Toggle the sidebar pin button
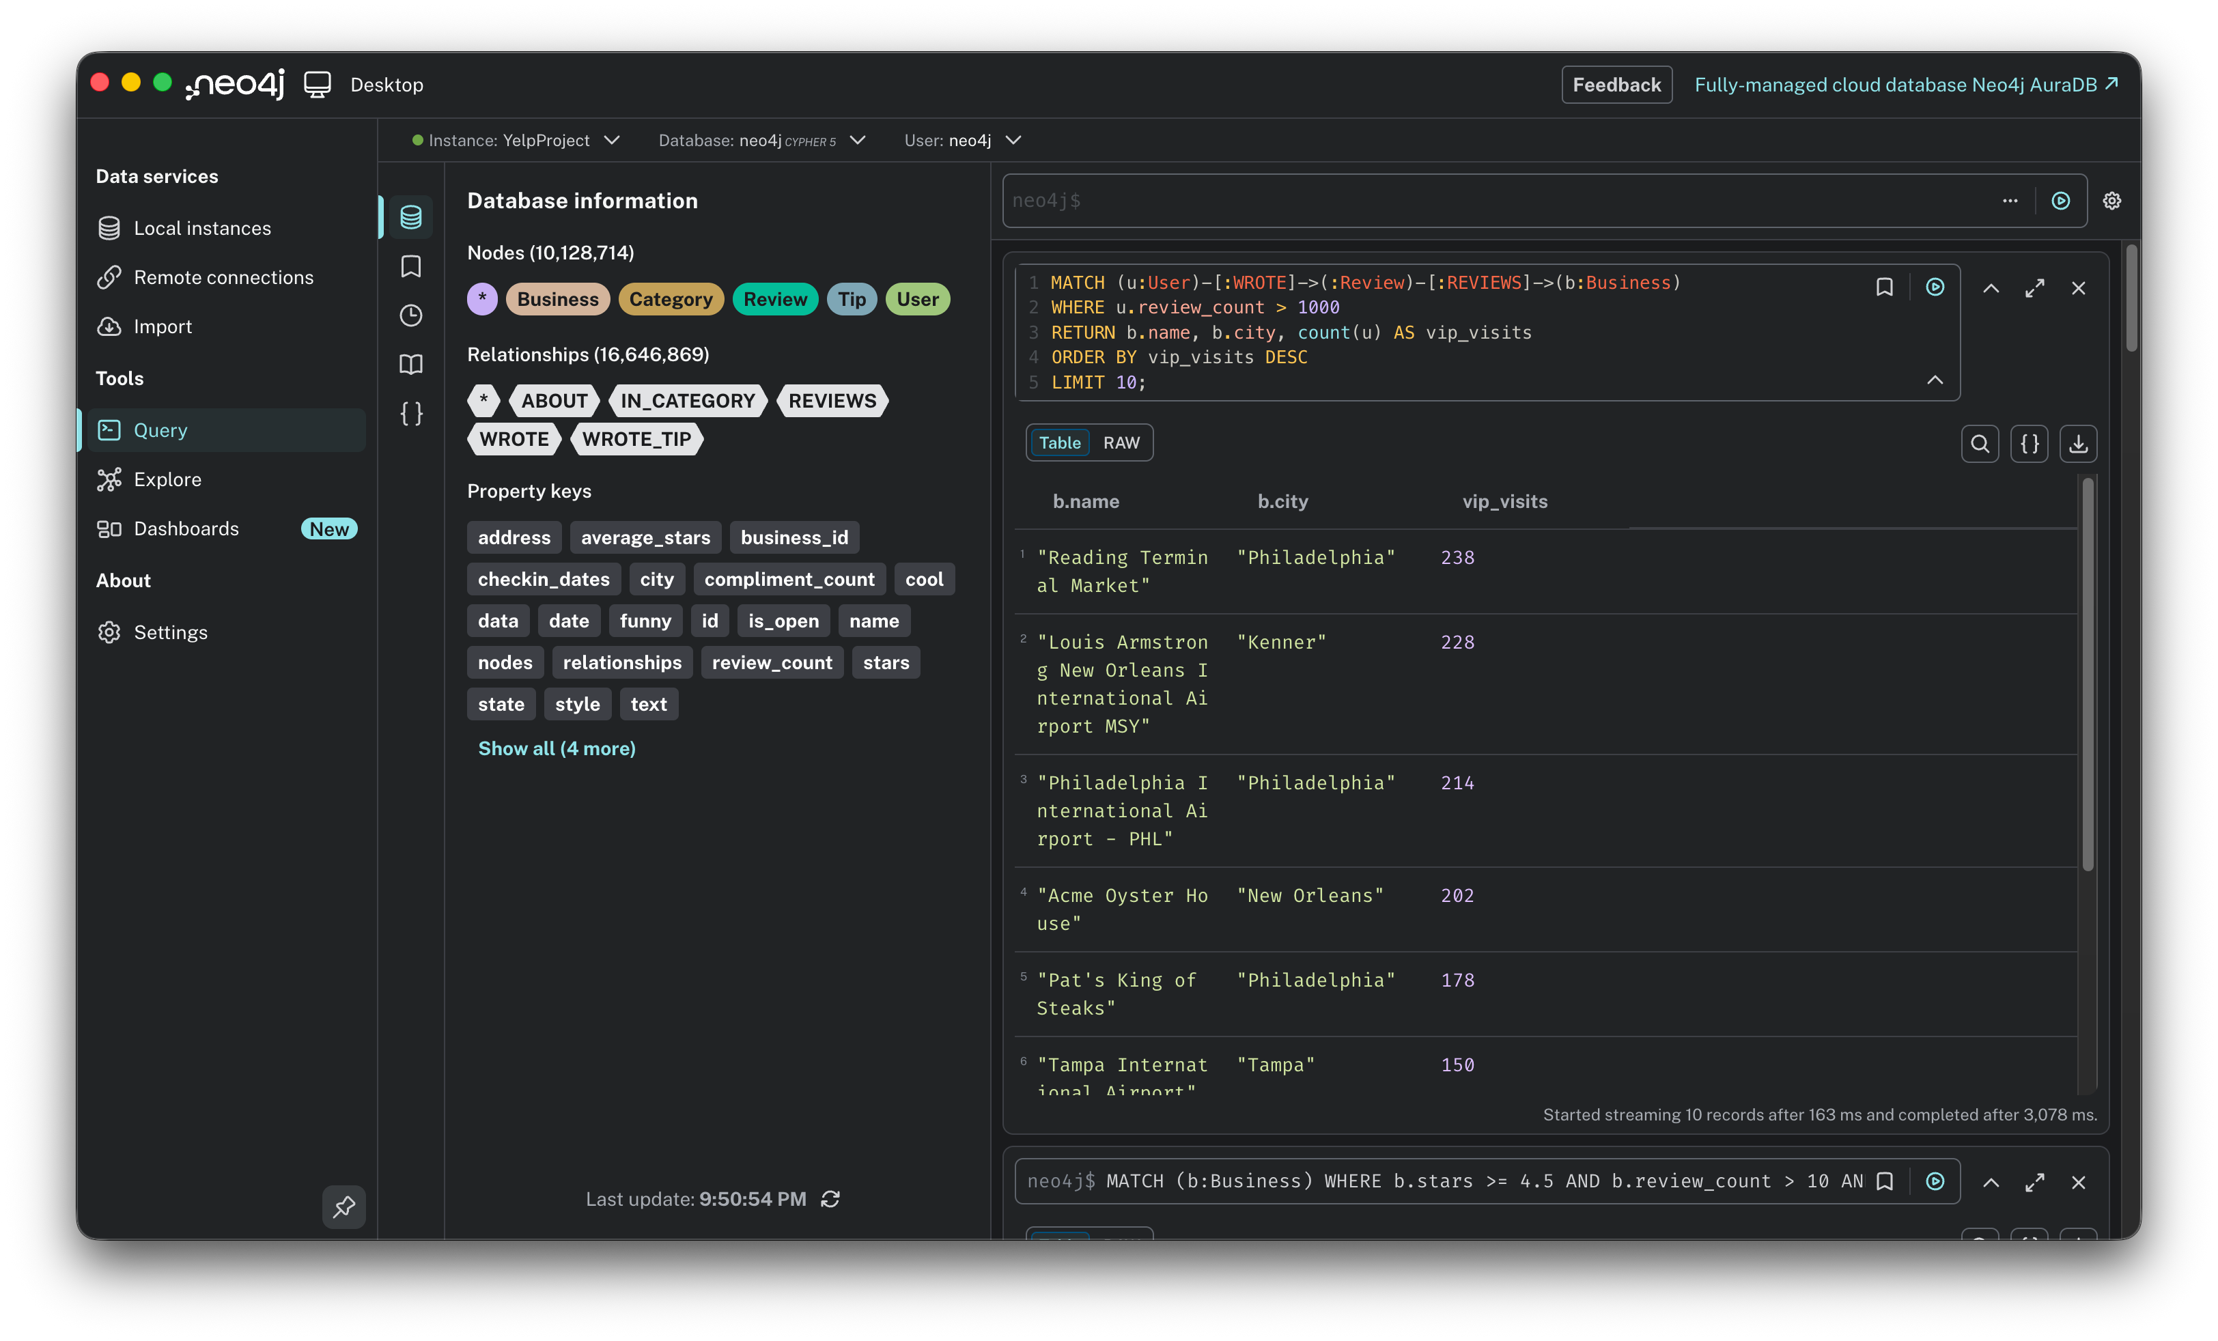This screenshot has height=1341, width=2218. 344,1206
